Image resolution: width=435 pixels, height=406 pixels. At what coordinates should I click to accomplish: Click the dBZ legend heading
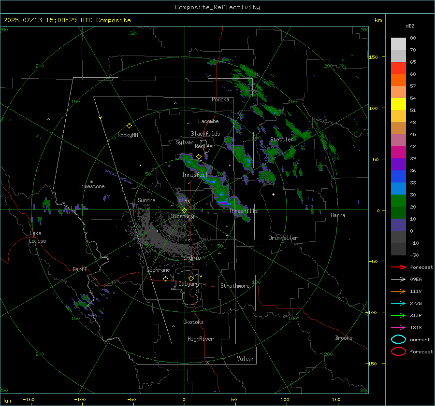pos(410,26)
